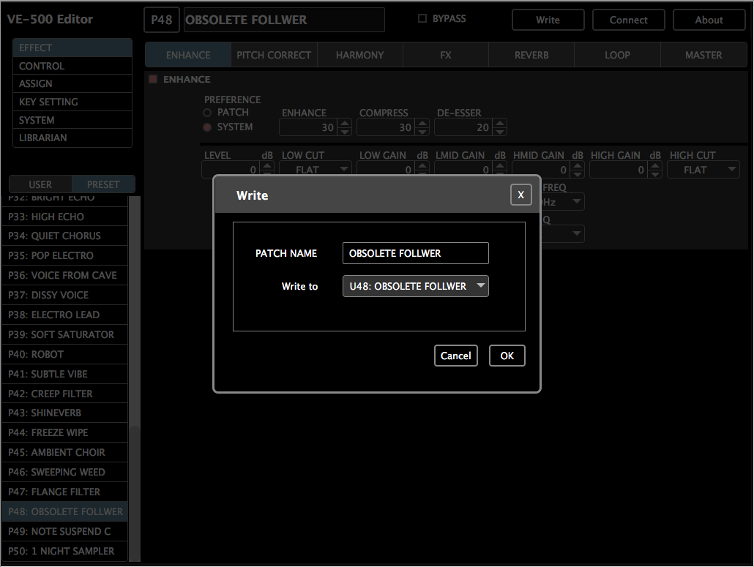754x567 pixels.
Task: Increase HIGH GAIN with up arrow
Action: [655, 166]
